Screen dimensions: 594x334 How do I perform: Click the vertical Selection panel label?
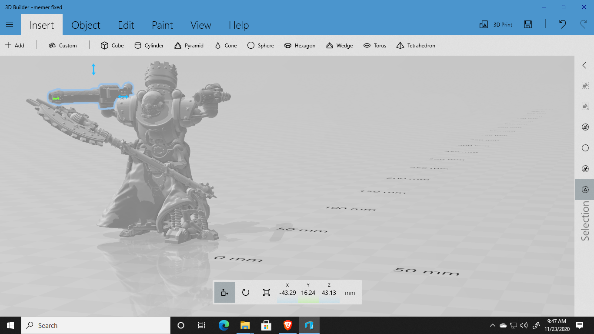(585, 221)
